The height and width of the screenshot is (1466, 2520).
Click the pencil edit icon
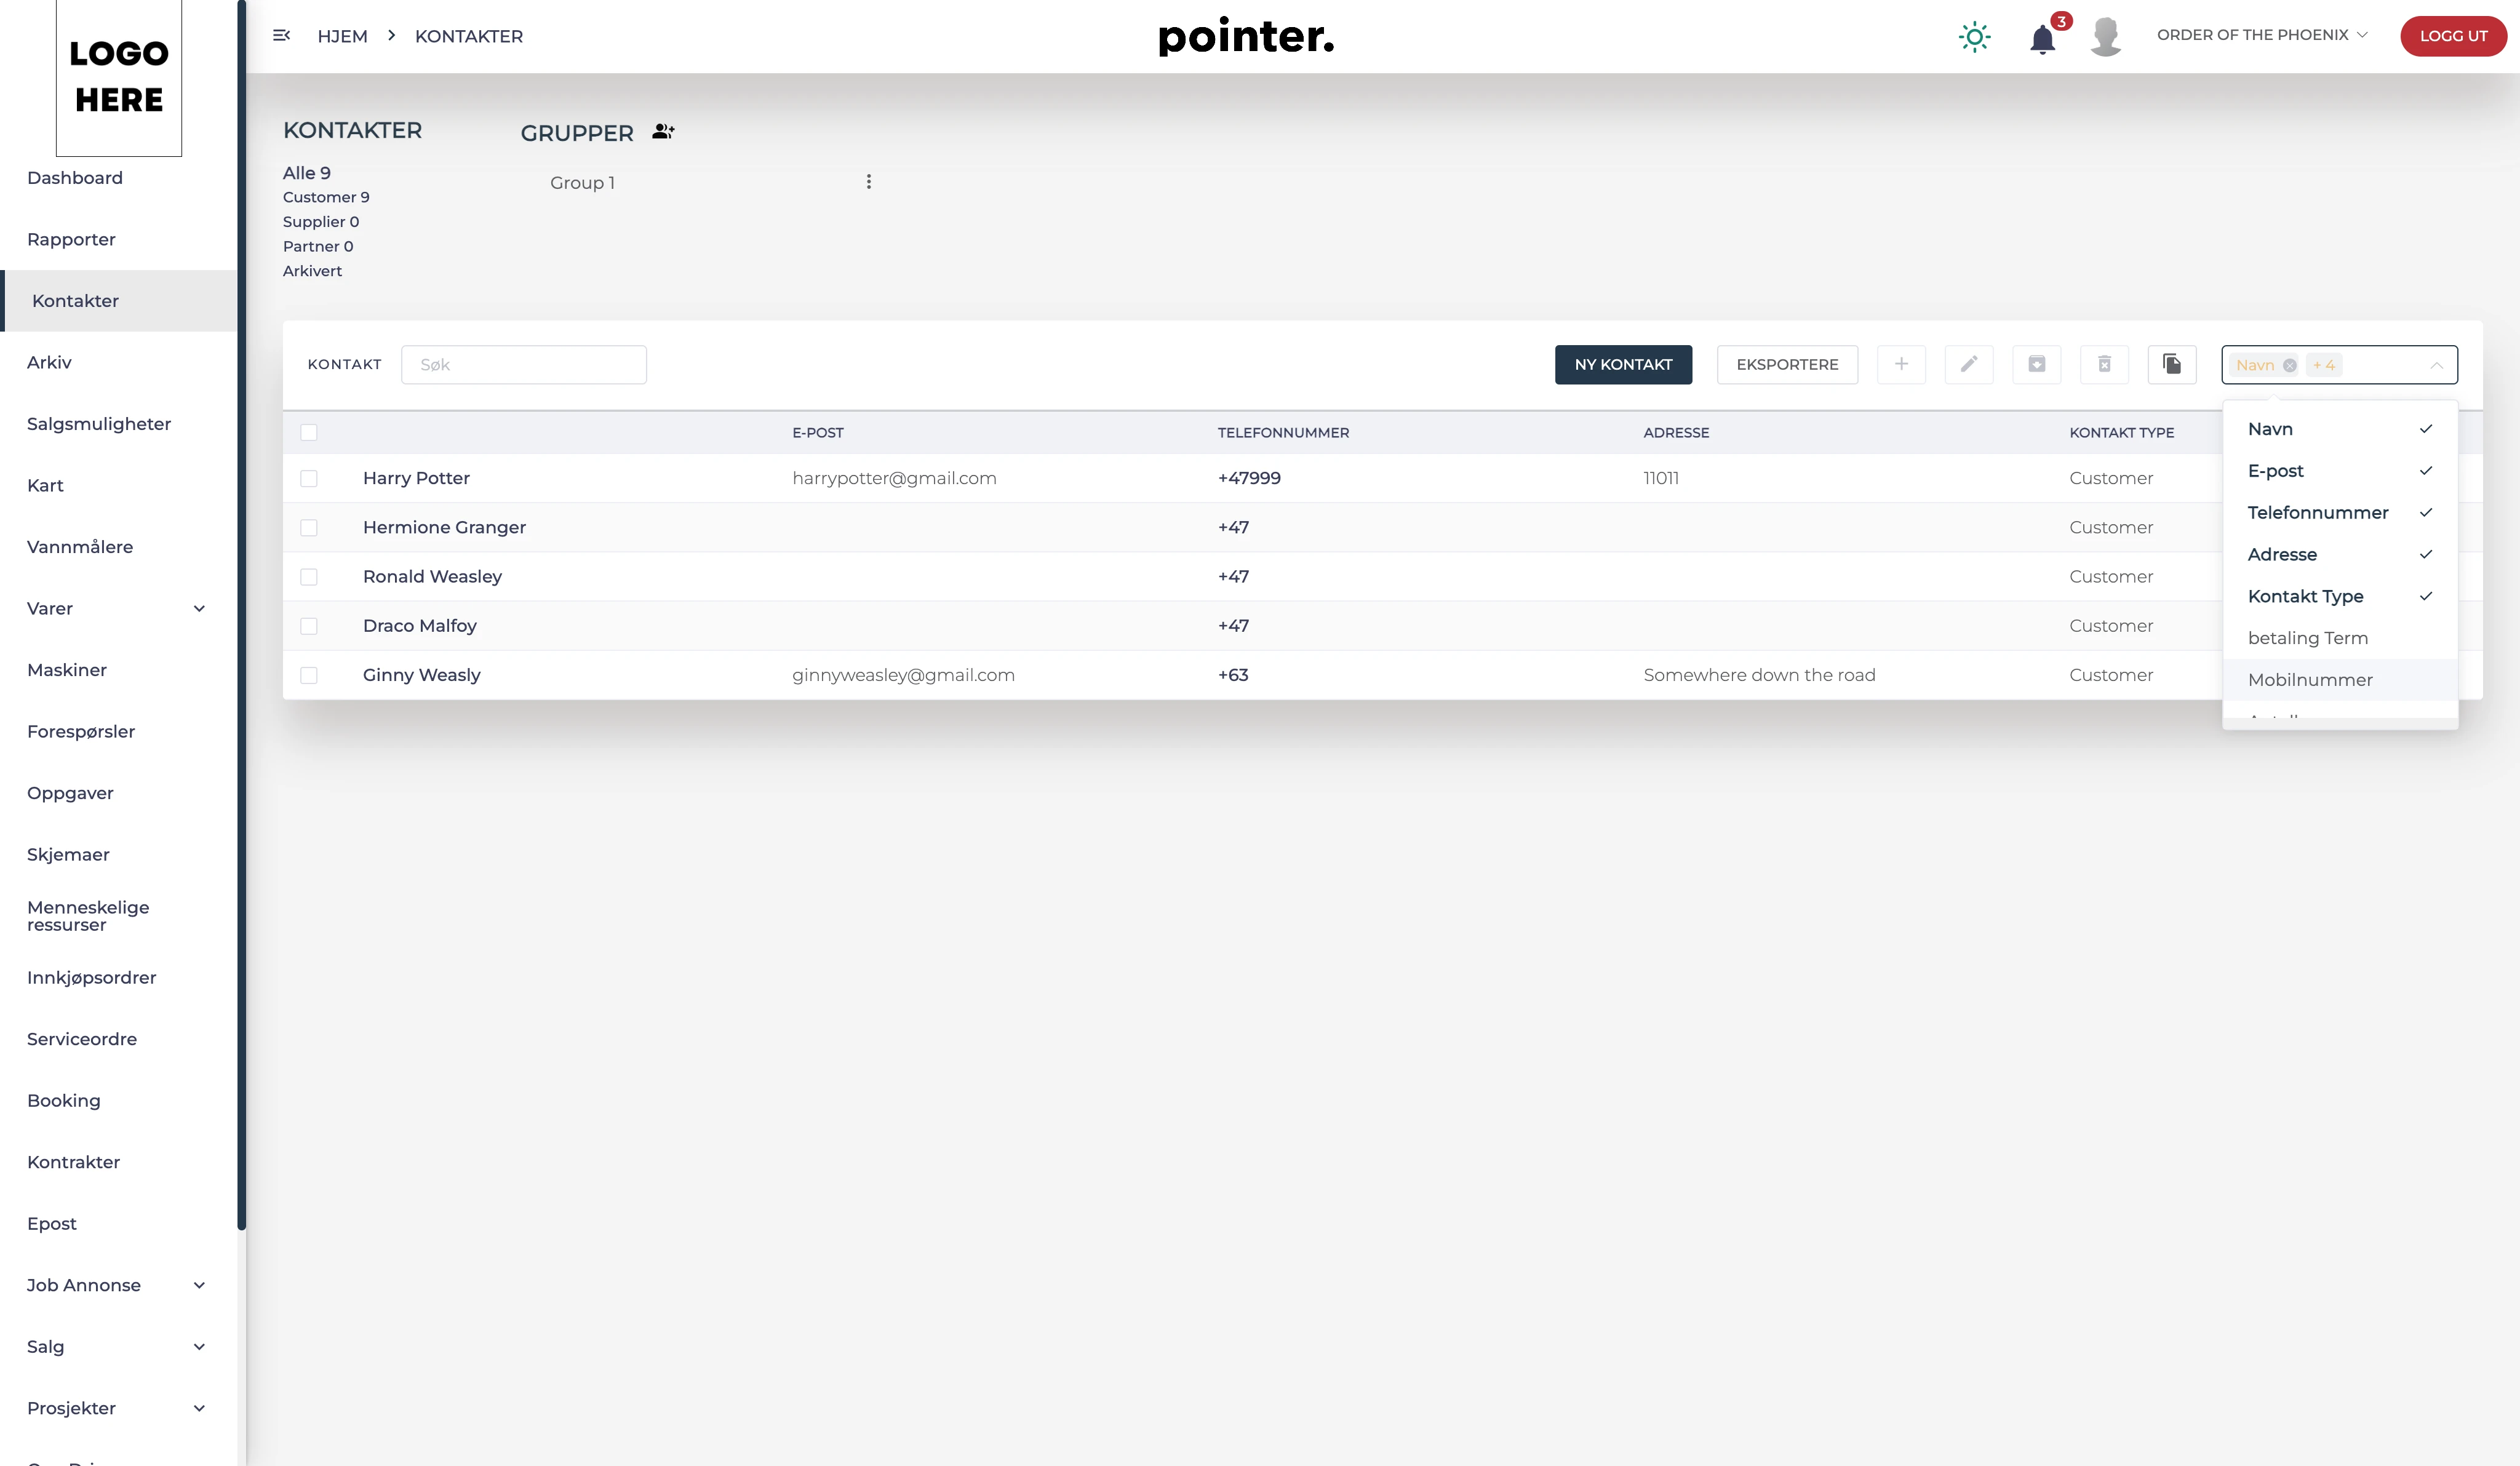click(1968, 364)
